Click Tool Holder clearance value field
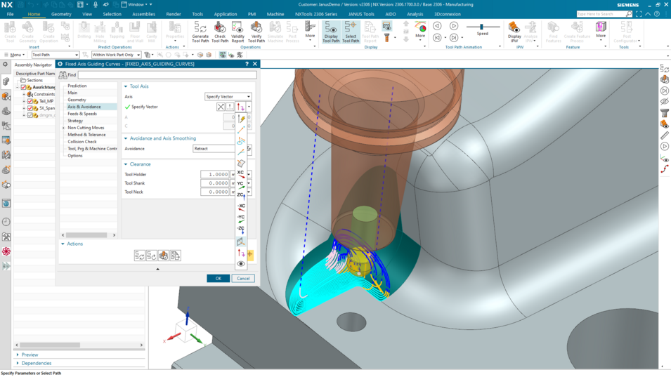This screenshot has height=377, width=671. [x=215, y=174]
